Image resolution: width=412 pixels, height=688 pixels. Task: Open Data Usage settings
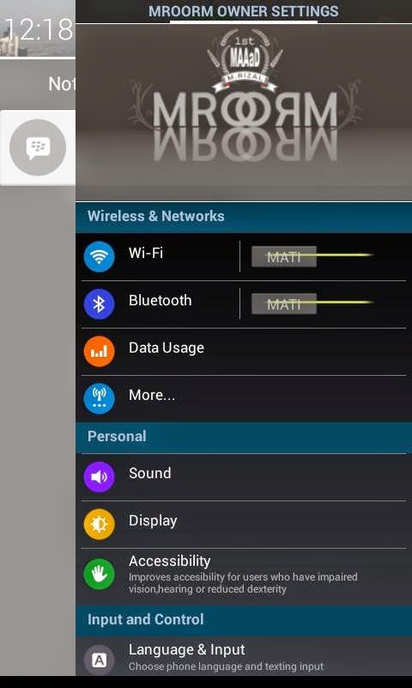[244, 352]
